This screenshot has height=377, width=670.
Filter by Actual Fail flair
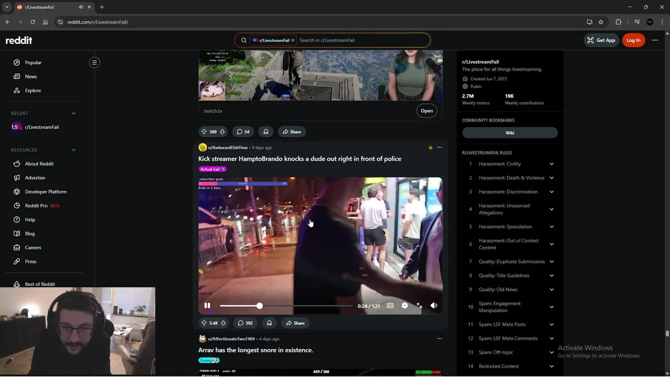(213, 169)
